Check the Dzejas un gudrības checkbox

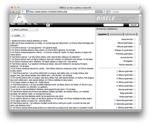click(x=134, y=50)
